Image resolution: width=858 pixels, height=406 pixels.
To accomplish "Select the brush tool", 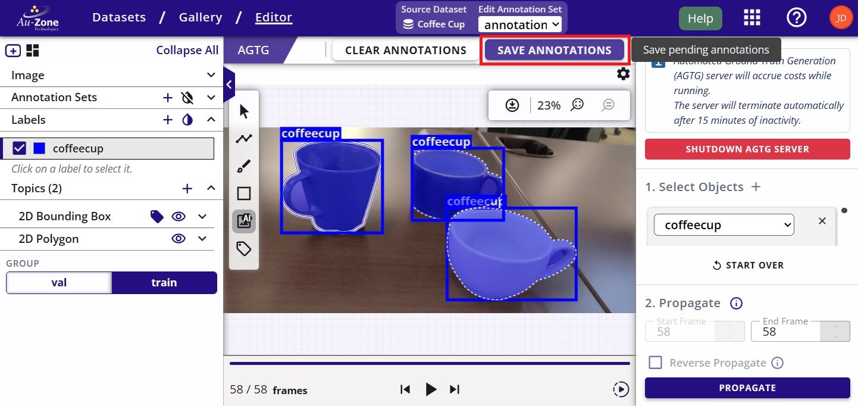I will (x=244, y=166).
